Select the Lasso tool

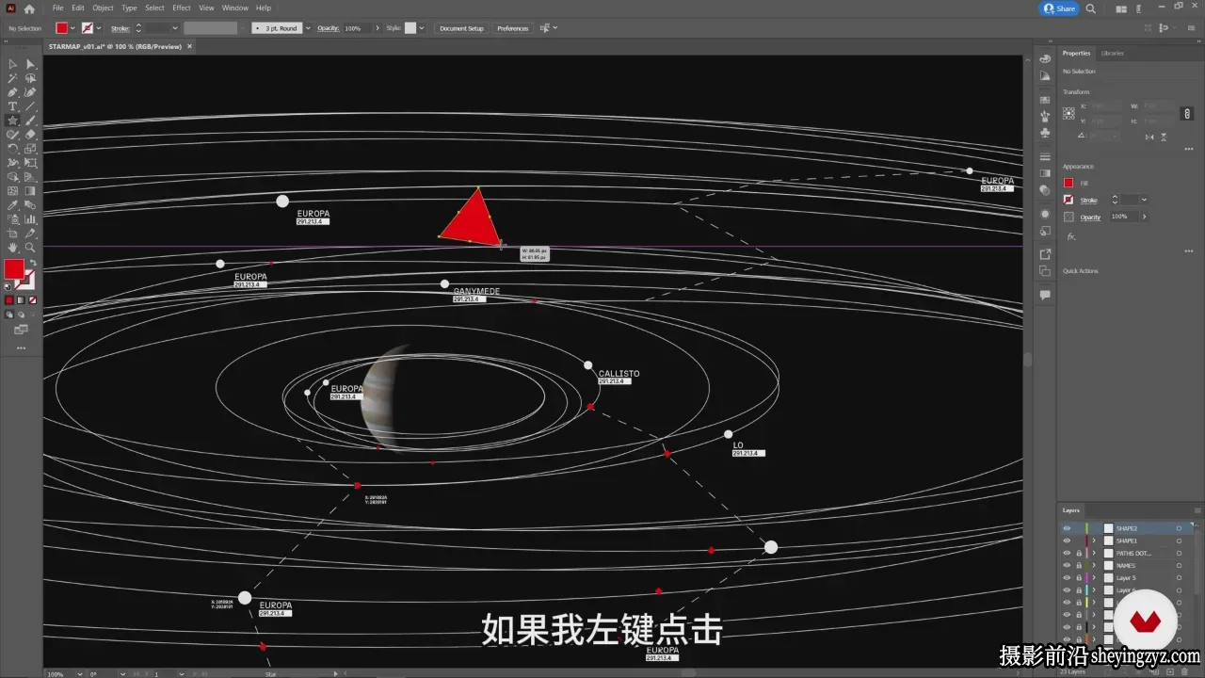(30, 78)
